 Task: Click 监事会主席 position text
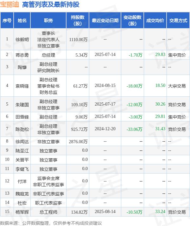tap(48, 178)
